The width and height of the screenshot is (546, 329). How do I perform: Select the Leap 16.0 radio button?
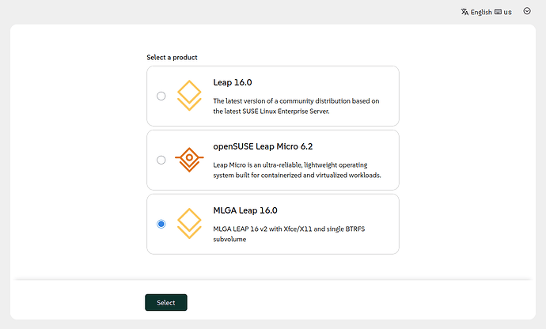(x=161, y=96)
